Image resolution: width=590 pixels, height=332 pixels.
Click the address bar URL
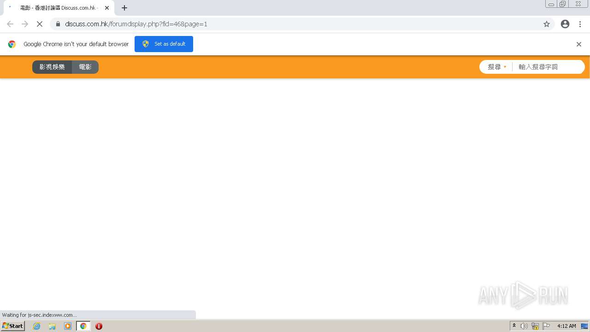coord(136,24)
